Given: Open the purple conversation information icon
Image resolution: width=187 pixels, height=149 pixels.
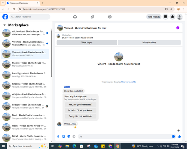Looking at the screenshot, I should pyautogui.click(x=178, y=28).
